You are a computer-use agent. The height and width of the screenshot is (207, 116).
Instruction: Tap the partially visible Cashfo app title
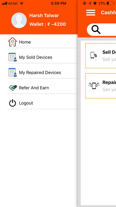point(108,12)
